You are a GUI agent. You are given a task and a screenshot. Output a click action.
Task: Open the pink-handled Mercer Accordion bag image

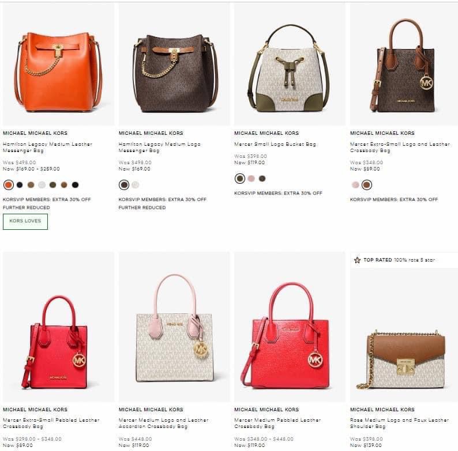pos(174,327)
